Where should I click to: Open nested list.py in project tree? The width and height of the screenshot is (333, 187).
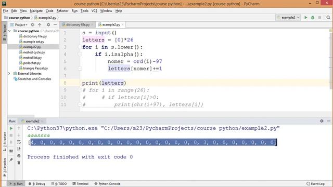[x=32, y=58]
